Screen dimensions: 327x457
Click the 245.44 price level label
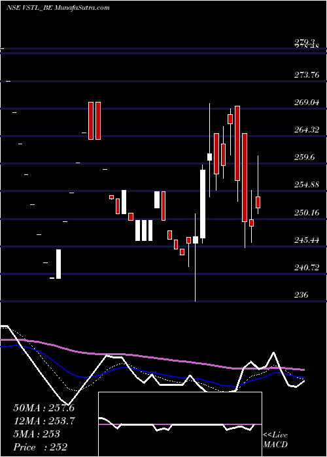tap(307, 240)
